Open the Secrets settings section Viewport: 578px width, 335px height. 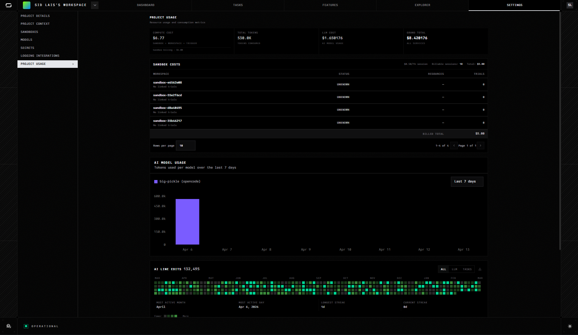(x=48, y=48)
